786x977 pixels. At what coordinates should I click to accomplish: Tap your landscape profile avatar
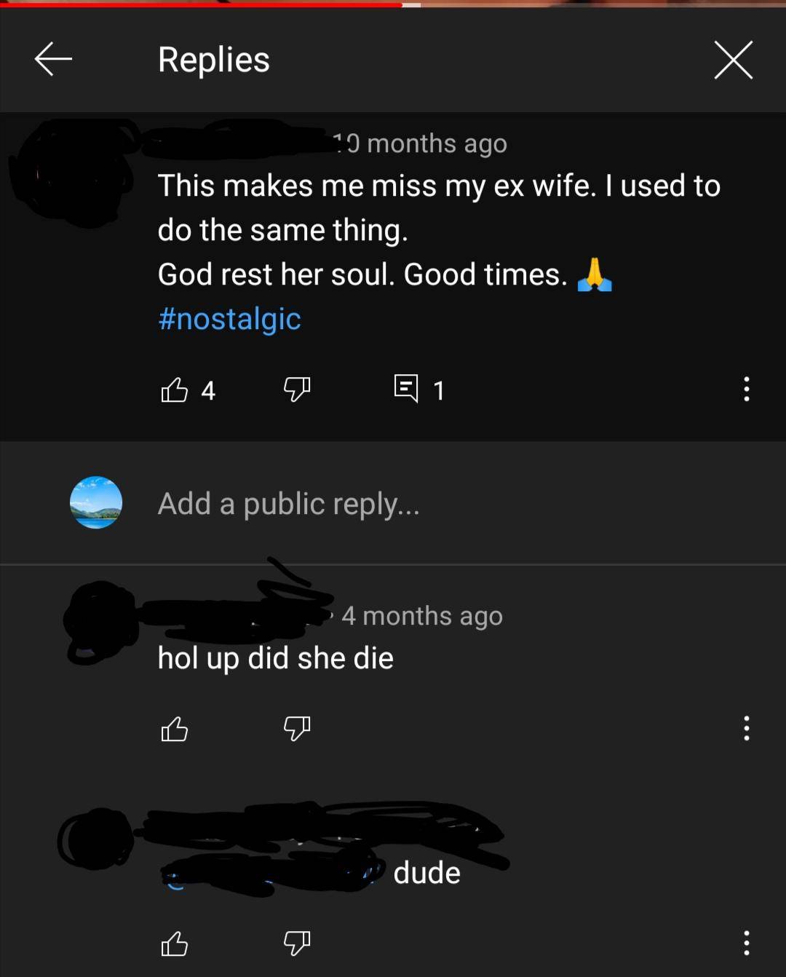(96, 502)
